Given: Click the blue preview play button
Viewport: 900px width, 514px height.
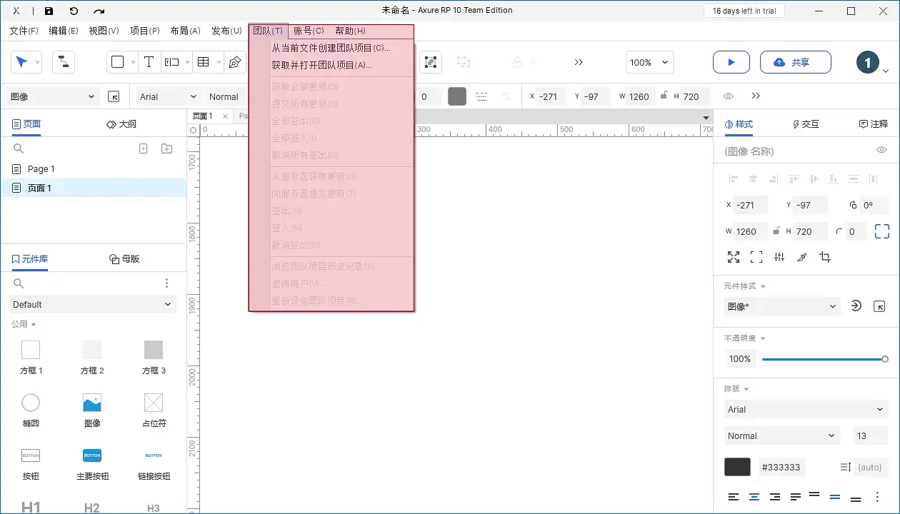Looking at the screenshot, I should coord(731,62).
